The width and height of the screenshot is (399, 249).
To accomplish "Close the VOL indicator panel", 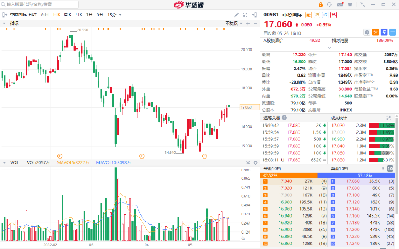I will point(248,163).
